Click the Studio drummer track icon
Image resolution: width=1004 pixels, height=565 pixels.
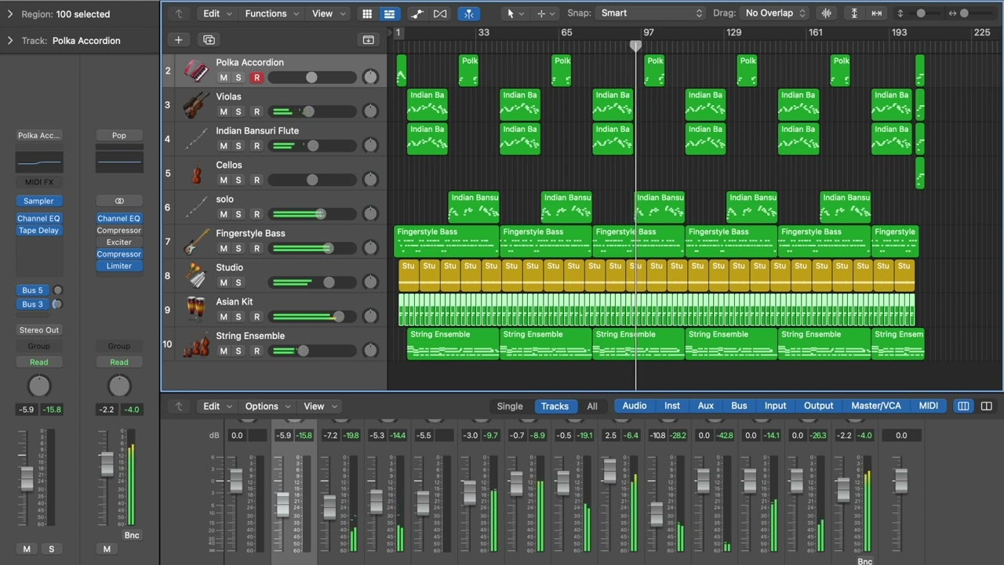point(196,275)
